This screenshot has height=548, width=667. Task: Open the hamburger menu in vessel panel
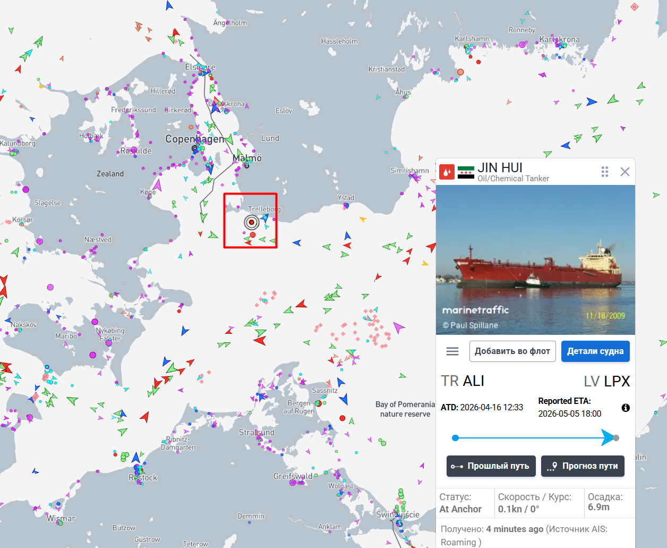(452, 351)
